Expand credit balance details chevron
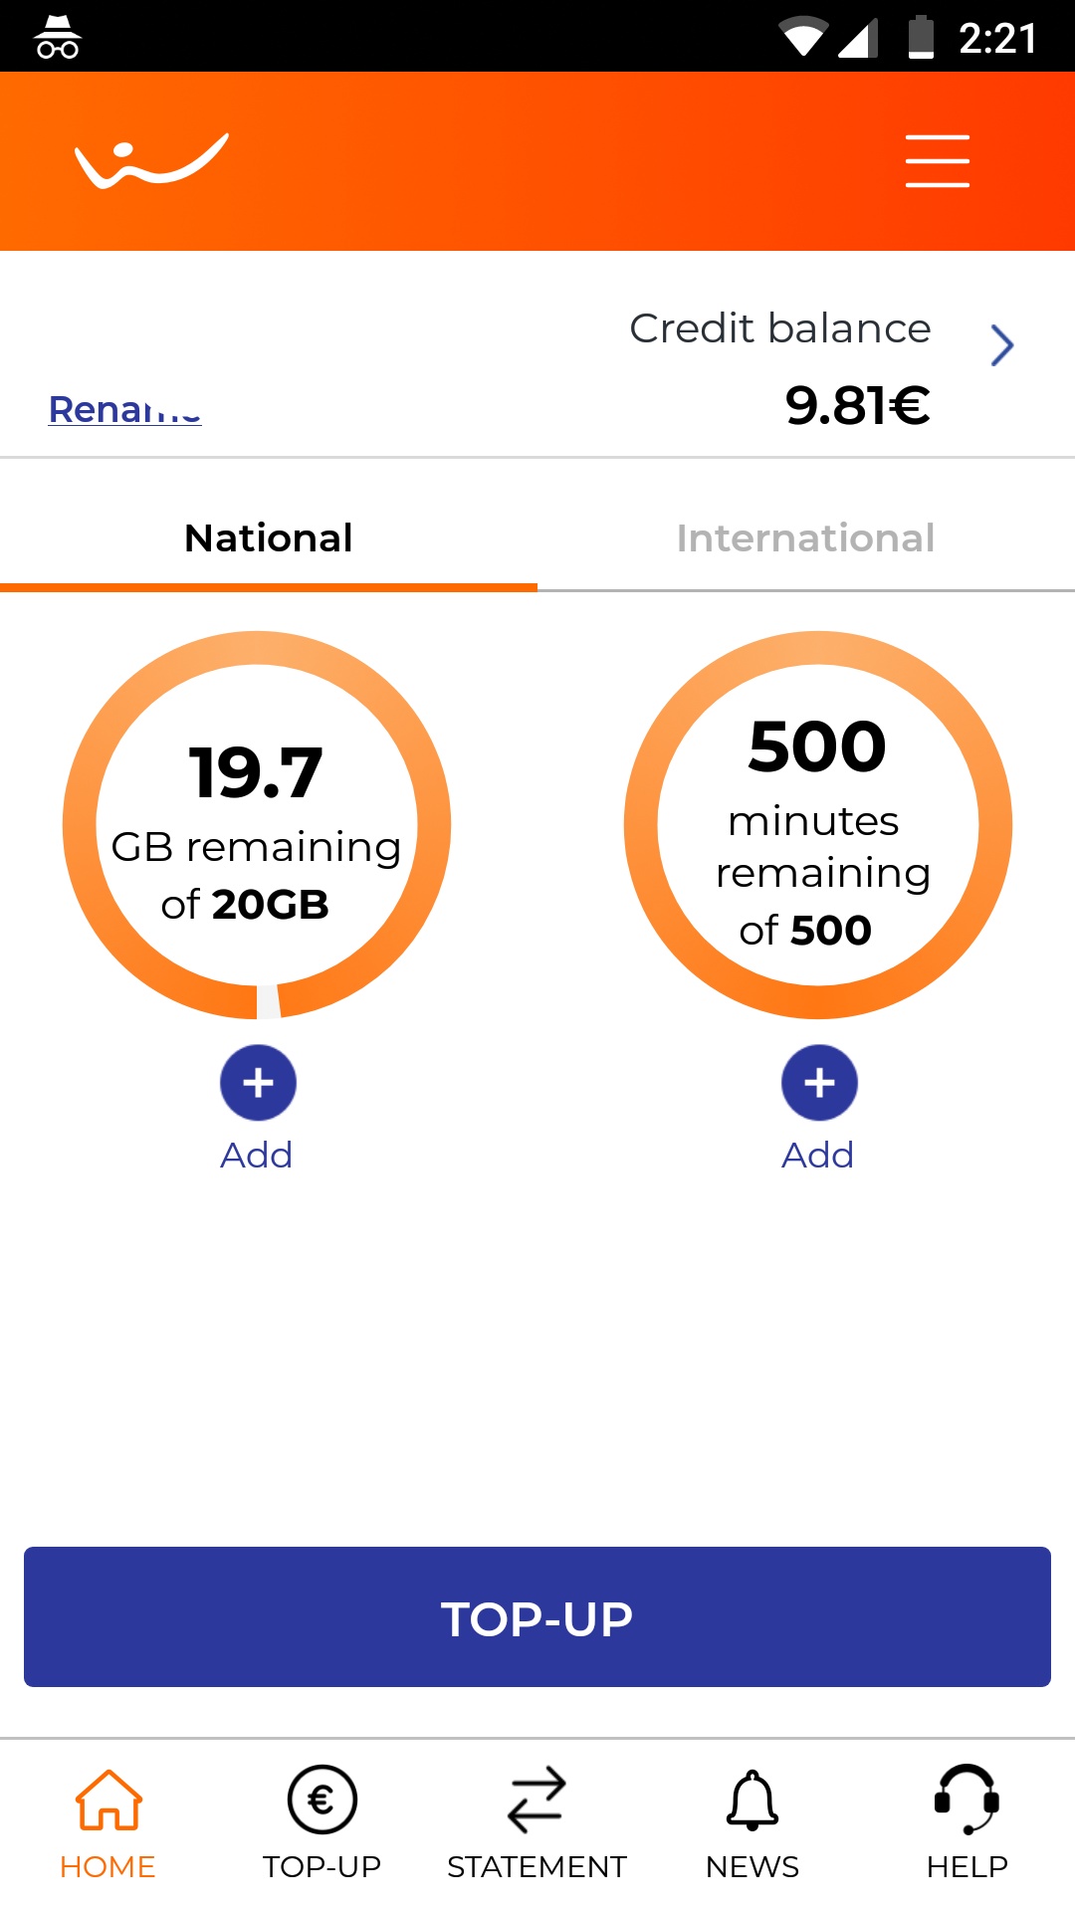This screenshot has width=1075, height=1911. click(x=1001, y=345)
